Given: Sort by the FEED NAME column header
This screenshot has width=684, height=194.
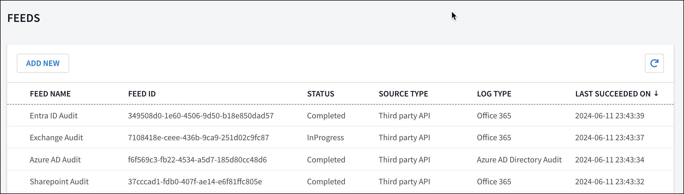Looking at the screenshot, I should point(50,94).
